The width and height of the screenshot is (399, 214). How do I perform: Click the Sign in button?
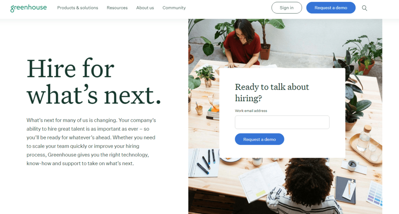tap(286, 8)
